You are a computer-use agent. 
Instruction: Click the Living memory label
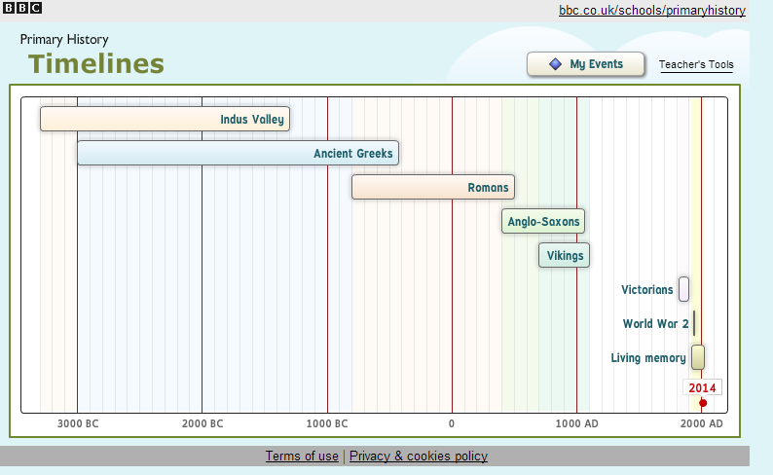click(x=648, y=358)
